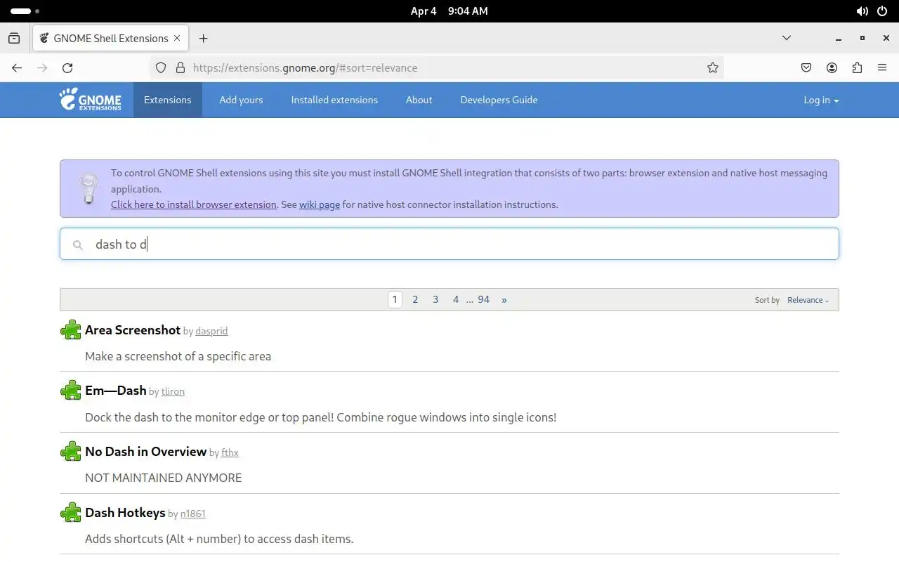Open the Pocket save icon
This screenshot has height=562, width=899.
806,68
